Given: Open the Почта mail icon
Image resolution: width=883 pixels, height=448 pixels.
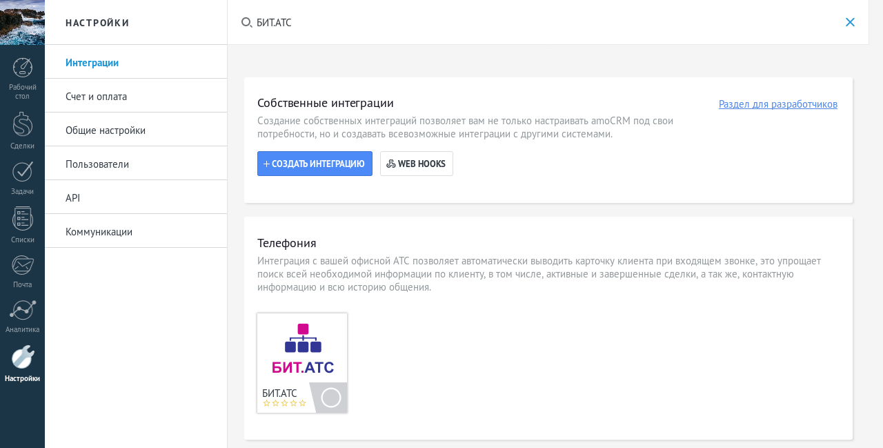Looking at the screenshot, I should pos(22,265).
